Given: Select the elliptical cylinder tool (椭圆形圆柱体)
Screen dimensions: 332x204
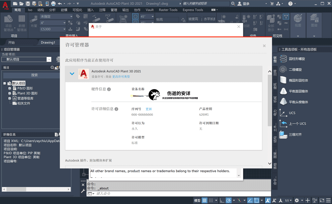Looking at the screenshot, I should pyautogui.click(x=294, y=80).
